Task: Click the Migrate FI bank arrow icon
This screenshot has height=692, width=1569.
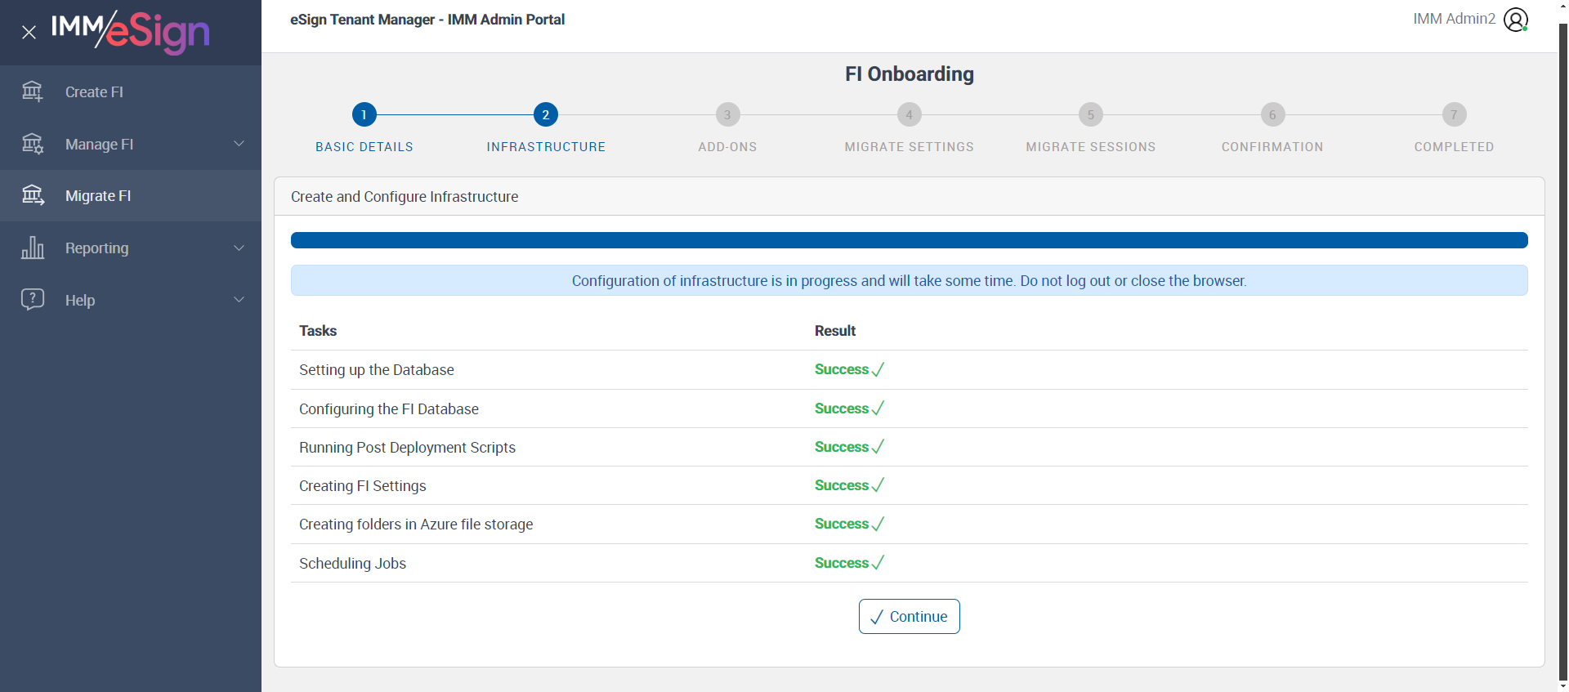Action: click(x=33, y=195)
